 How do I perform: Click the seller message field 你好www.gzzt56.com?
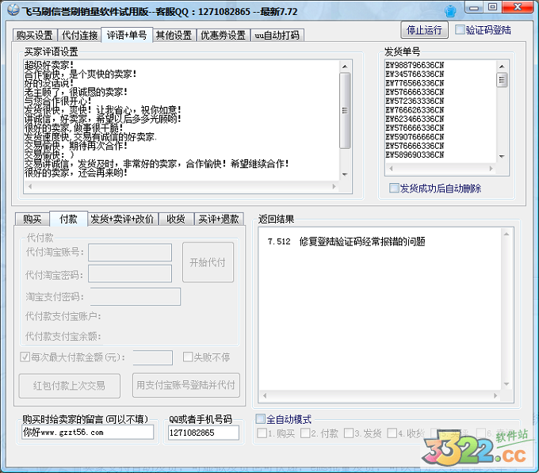87,432
